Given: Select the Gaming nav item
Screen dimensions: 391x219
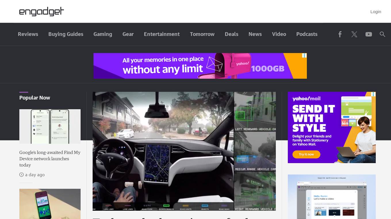Looking at the screenshot, I should pos(103,34).
